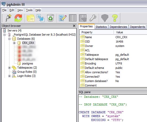Screen dimensions: 147x122
Task: Select Databases (6) label in the tree
Action: pyautogui.click(x=26, y=39)
